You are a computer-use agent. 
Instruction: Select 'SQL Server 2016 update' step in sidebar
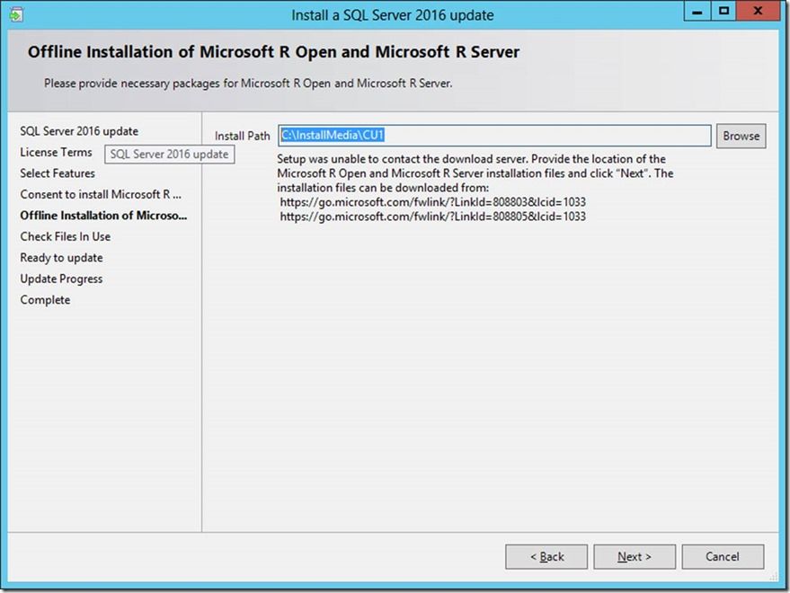pyautogui.click(x=79, y=131)
